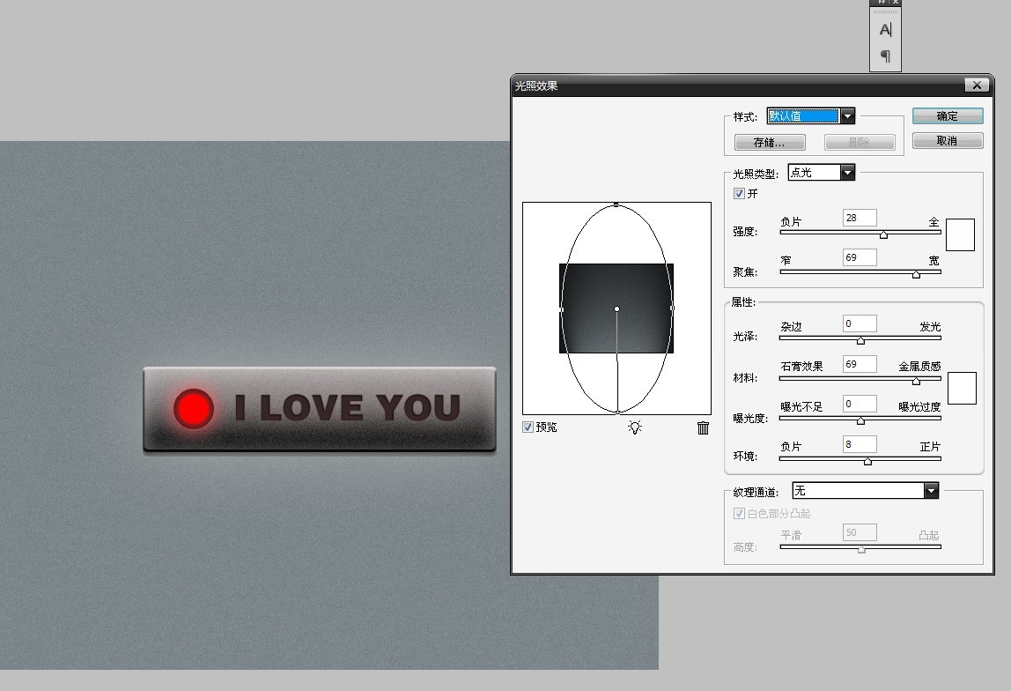Click the 聚焦 focus slider handle

[916, 274]
